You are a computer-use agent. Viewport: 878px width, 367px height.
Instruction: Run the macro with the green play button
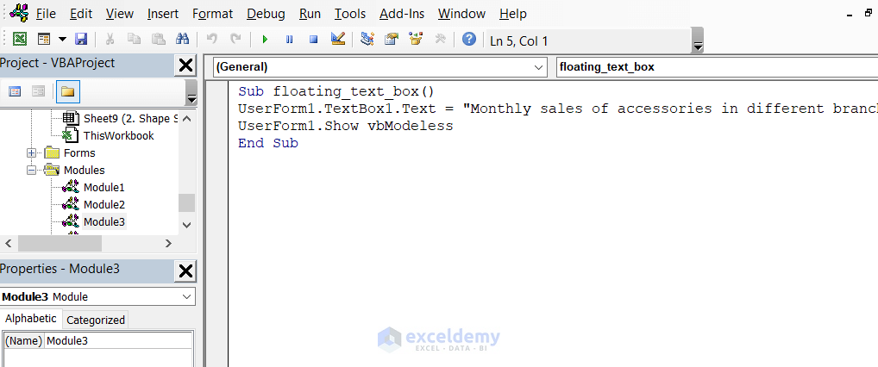(265, 40)
